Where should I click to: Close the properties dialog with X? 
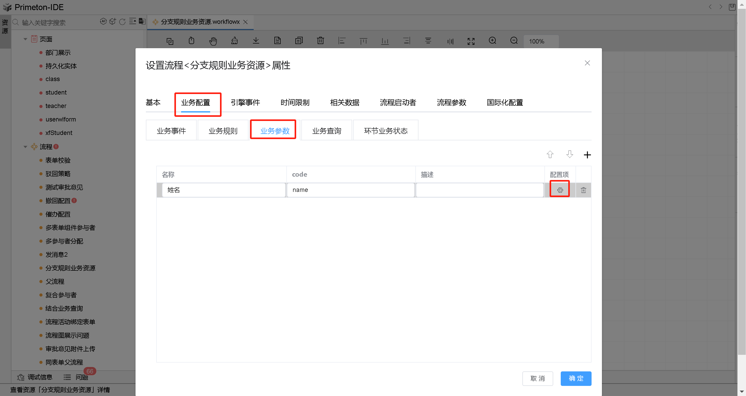[x=587, y=63]
